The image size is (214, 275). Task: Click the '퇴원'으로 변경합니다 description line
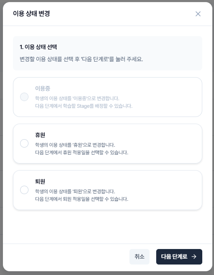pos(75,191)
